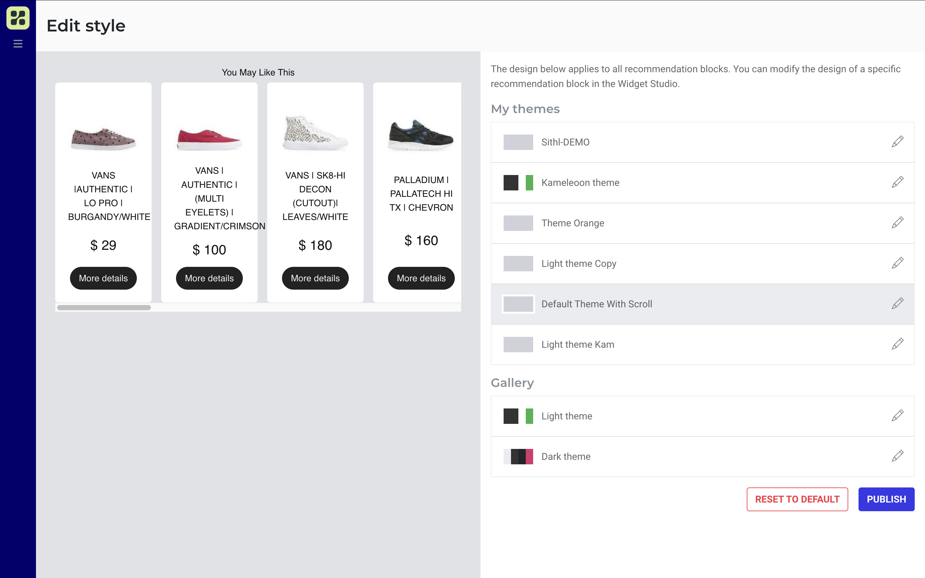Select the Kameleoon theme color swatch

(518, 183)
